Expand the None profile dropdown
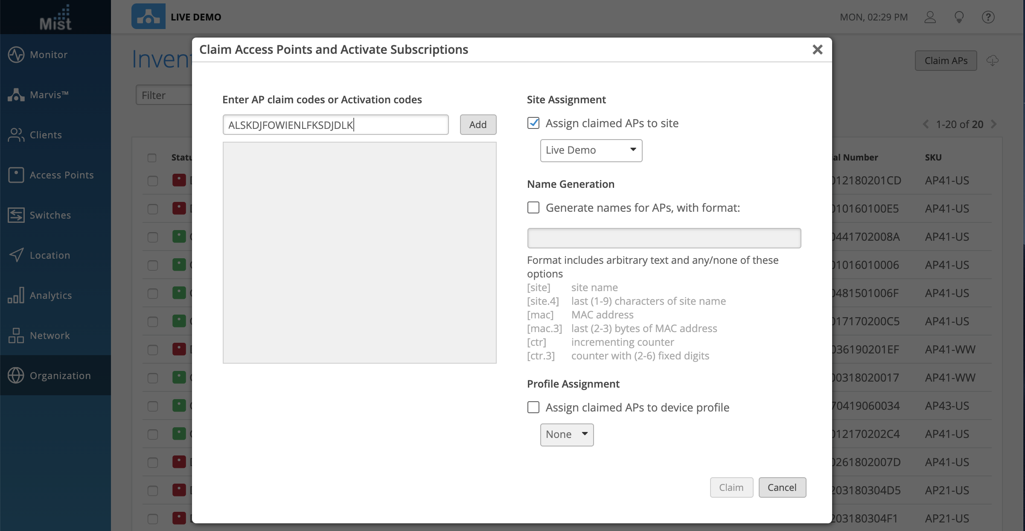 [567, 434]
